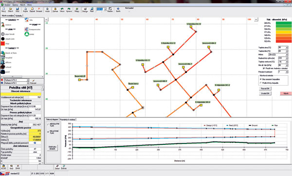Open the Poznámky k uzlu tab
Screen dimensions: 292x176
68,120
